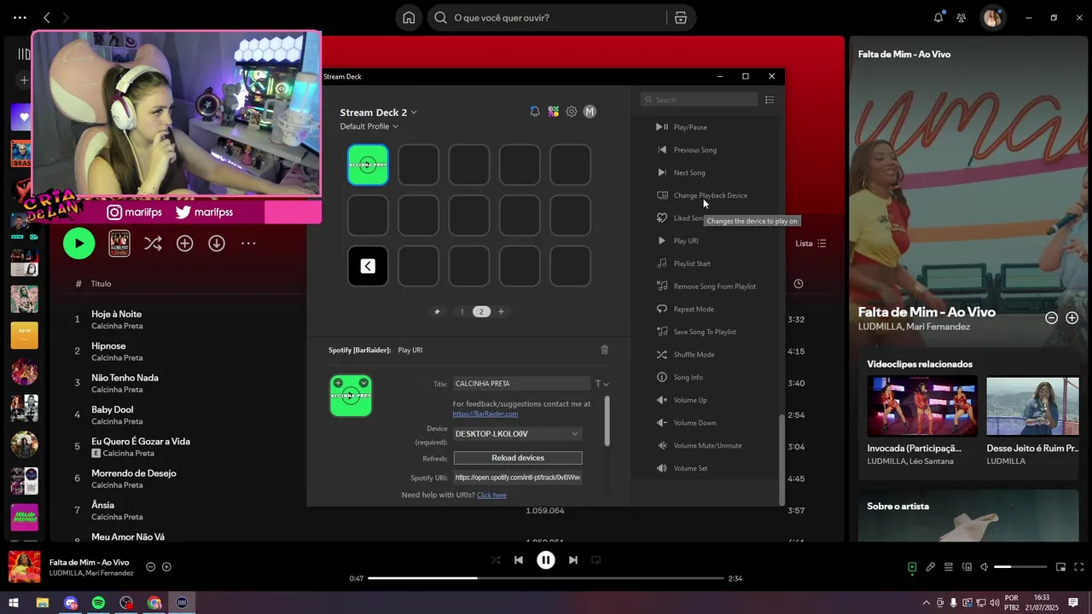Show hidden system tray icons
The height and width of the screenshot is (614, 1092).
pos(926,603)
